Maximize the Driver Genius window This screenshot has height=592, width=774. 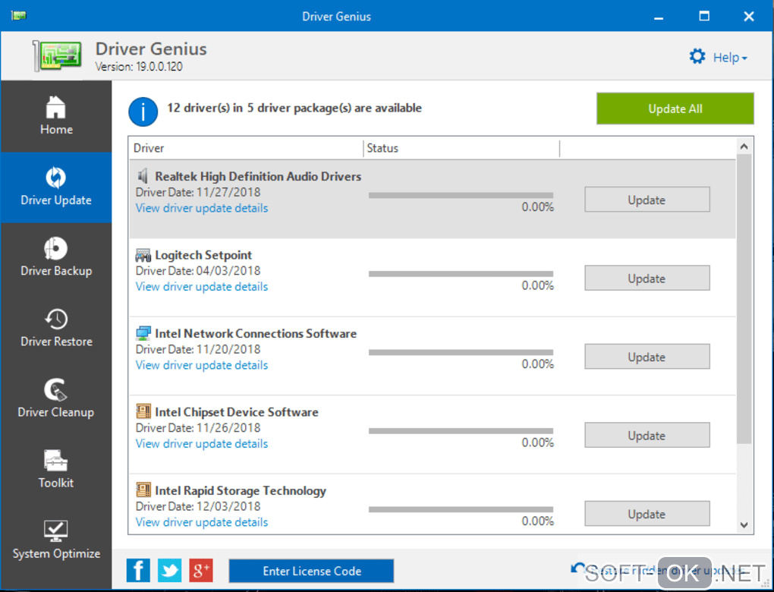coord(704,16)
